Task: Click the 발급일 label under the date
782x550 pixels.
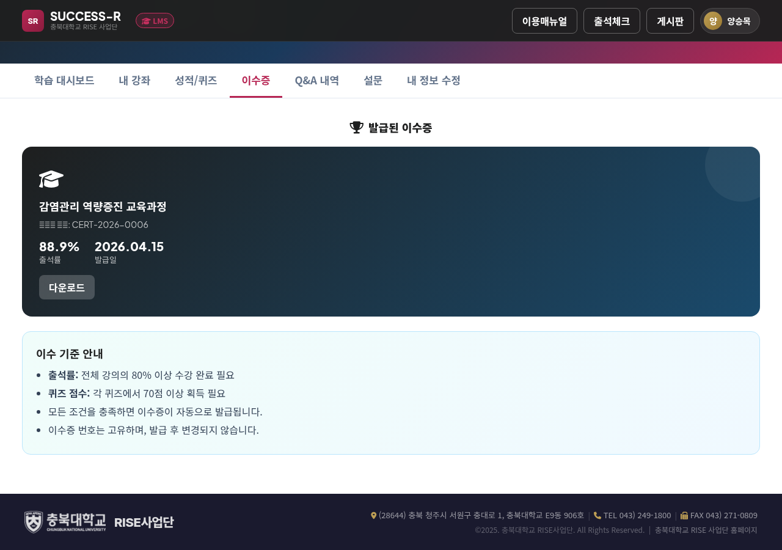Action: pyautogui.click(x=106, y=260)
